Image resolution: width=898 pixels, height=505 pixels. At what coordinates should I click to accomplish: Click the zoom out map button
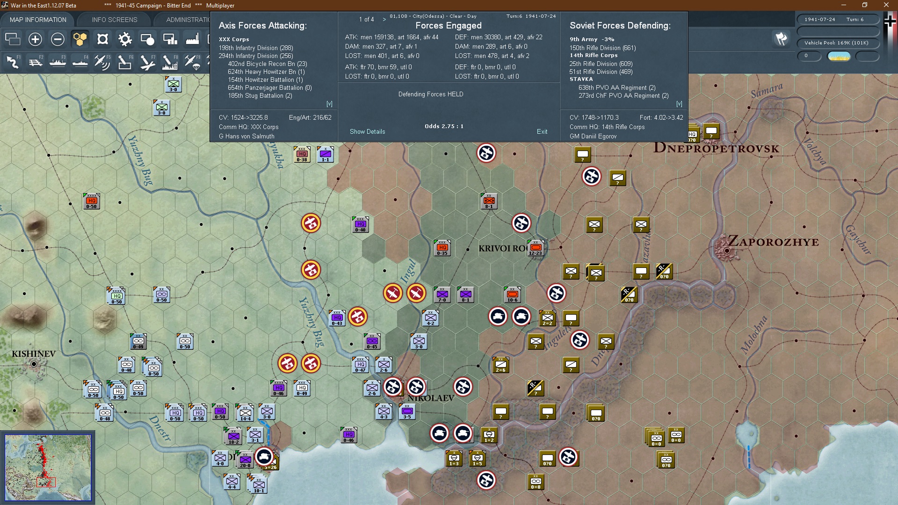coord(58,39)
